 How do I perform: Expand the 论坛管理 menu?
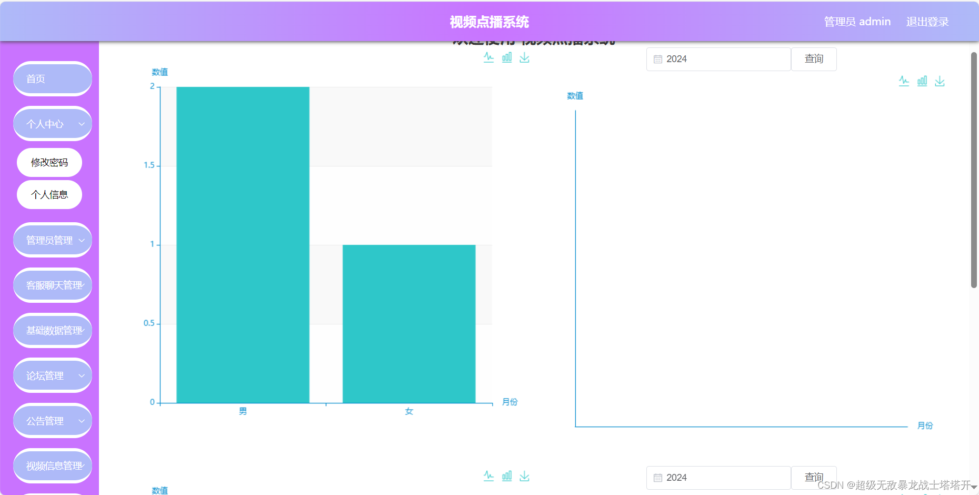[53, 375]
